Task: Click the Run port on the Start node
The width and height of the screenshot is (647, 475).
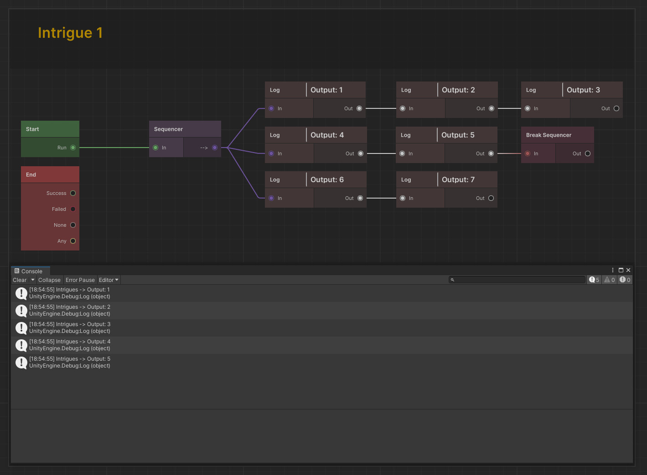Action: click(x=73, y=148)
